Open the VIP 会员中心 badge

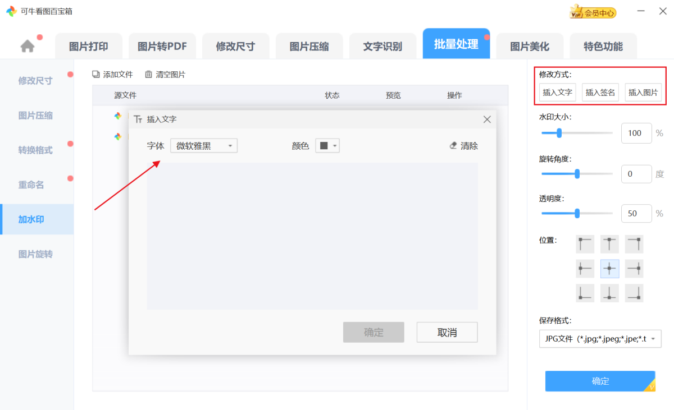coord(593,12)
